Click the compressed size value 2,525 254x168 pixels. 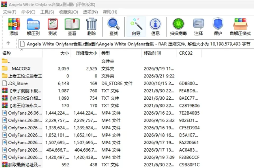point(92,69)
